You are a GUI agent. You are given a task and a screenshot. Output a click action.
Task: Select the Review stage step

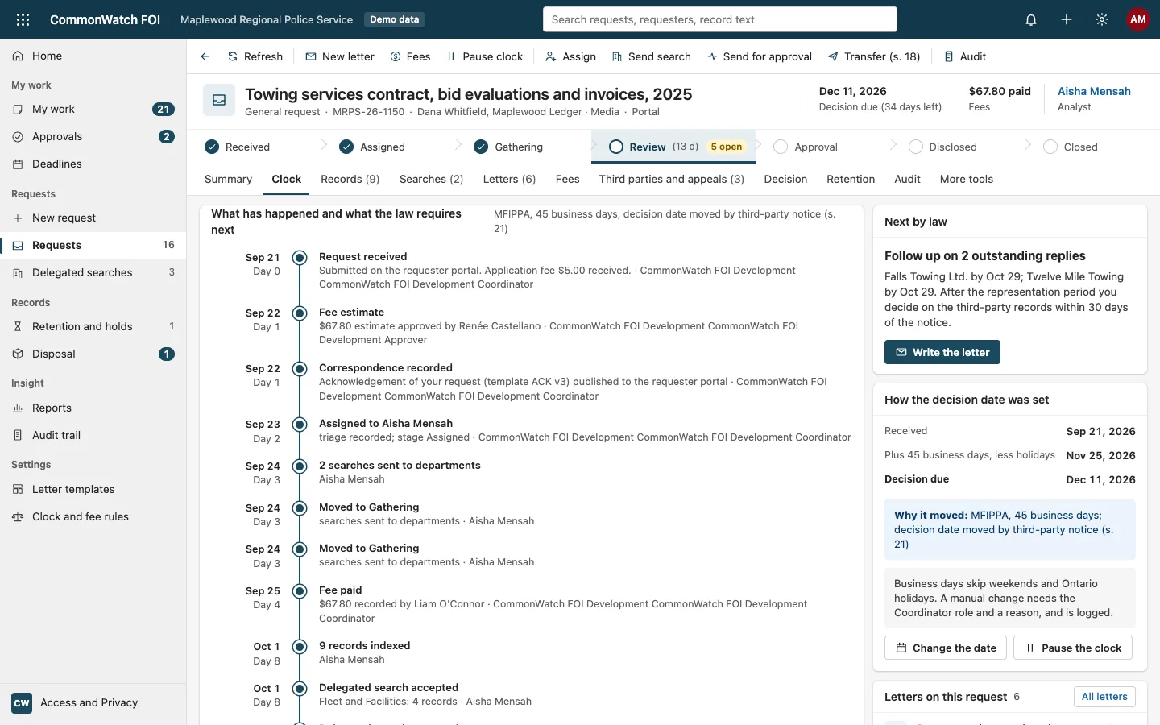click(673, 147)
